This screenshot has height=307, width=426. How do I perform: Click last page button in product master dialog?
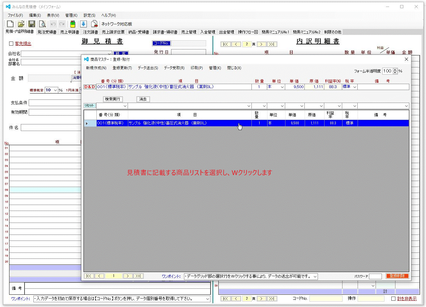[x=138, y=276]
